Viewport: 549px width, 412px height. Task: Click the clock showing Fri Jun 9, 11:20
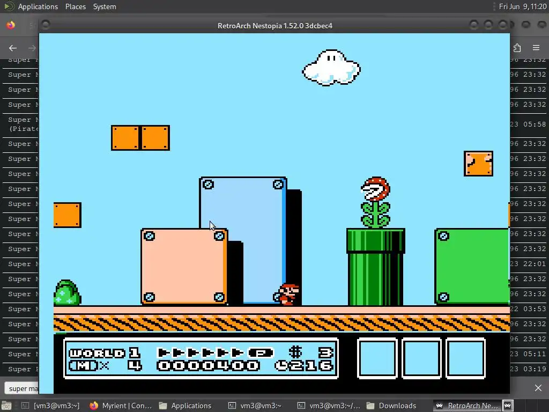pos(522,6)
